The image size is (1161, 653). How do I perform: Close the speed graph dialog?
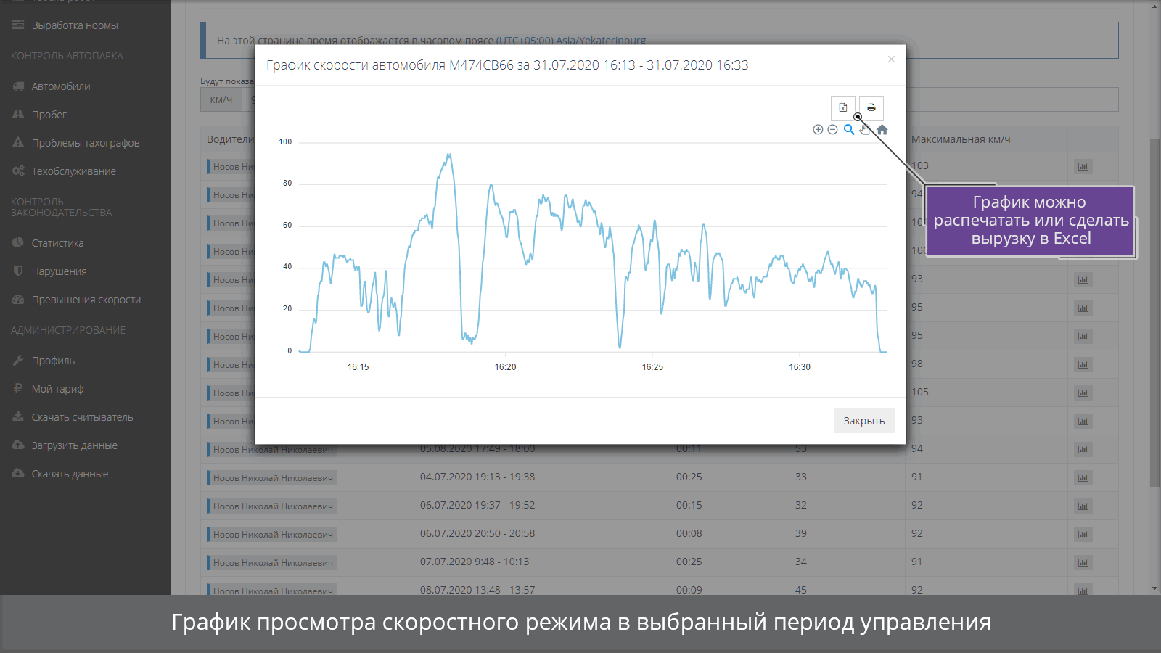click(x=891, y=59)
